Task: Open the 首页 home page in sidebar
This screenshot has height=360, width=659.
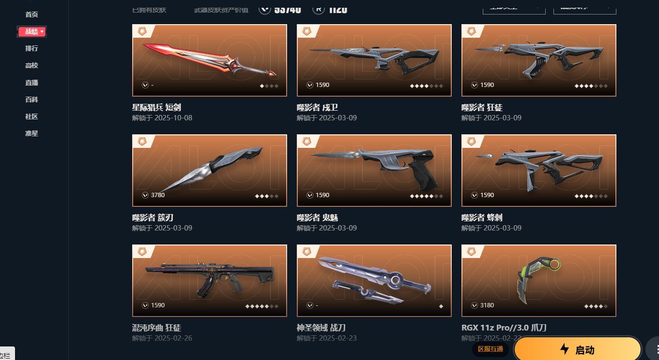Action: click(31, 14)
